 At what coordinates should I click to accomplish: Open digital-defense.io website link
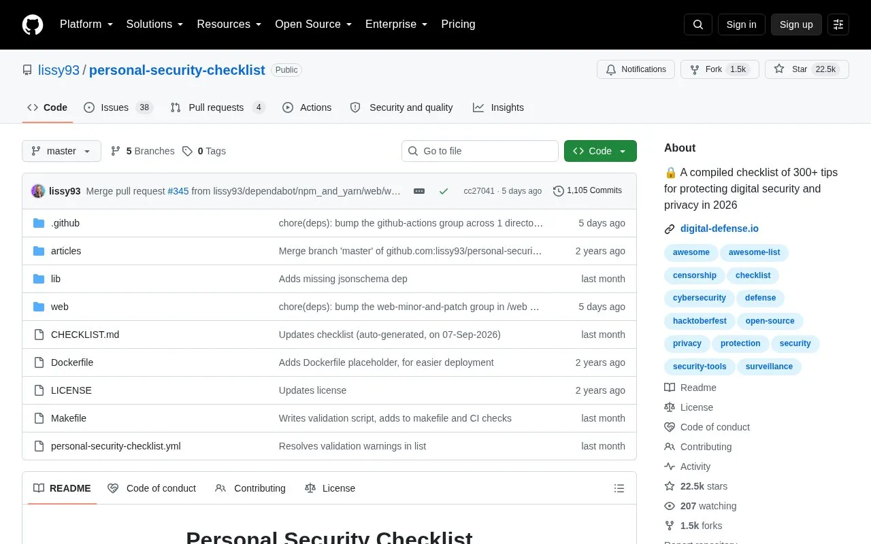click(x=719, y=228)
